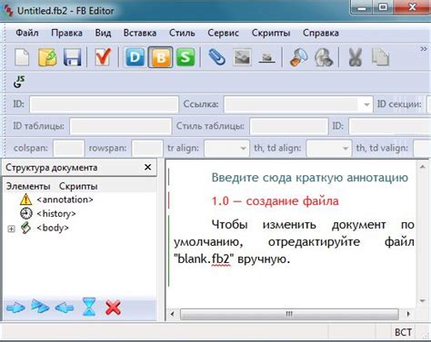
Task: Click the horizontal scrollbar right arrow
Action: coord(408,314)
